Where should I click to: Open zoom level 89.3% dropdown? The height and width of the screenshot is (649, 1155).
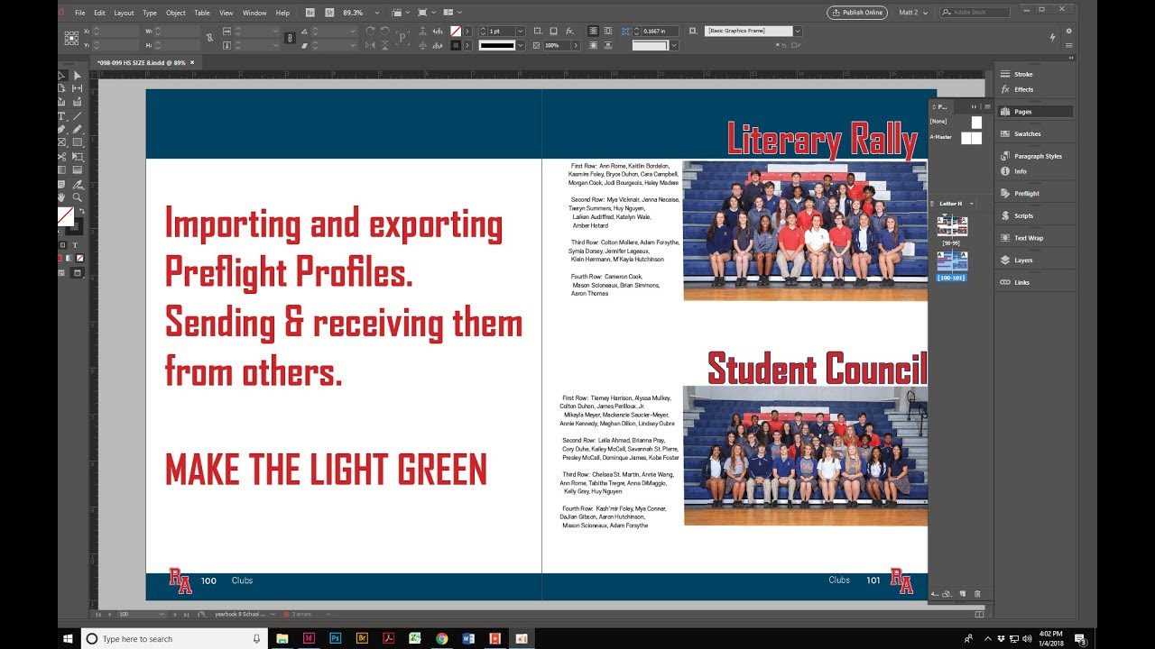click(x=376, y=13)
